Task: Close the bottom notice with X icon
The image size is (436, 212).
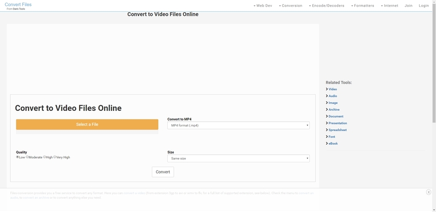Action: [428, 192]
